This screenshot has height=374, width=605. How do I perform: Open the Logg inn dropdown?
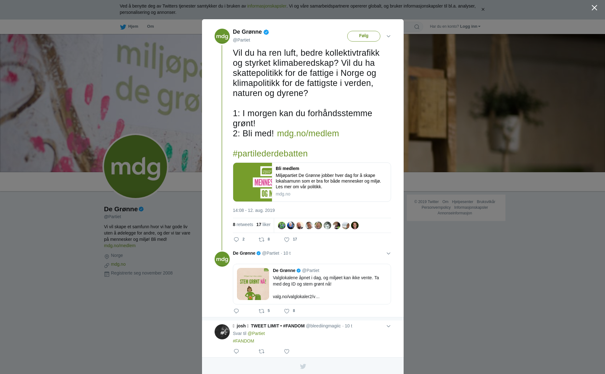(x=470, y=26)
